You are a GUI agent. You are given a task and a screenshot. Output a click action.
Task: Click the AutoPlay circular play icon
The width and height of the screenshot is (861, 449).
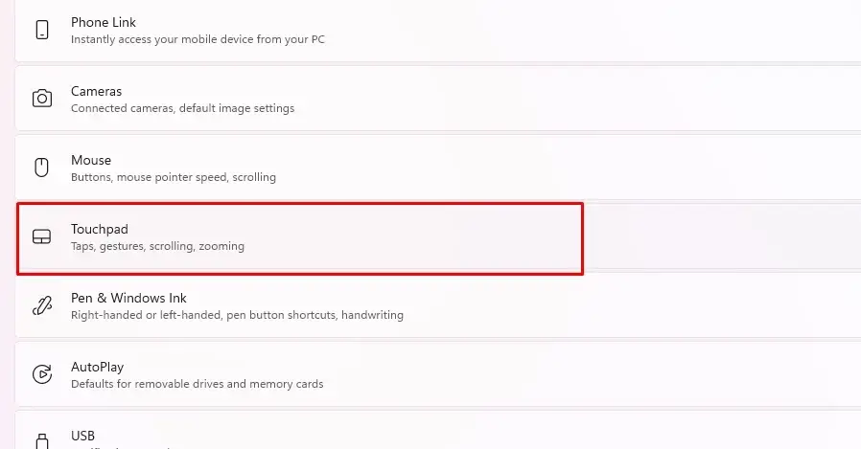click(x=42, y=374)
